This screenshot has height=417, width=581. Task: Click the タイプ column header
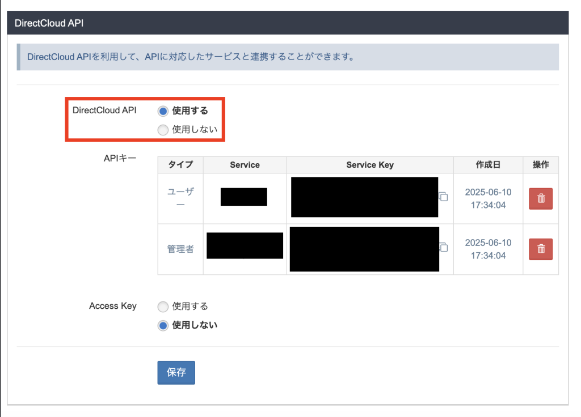pos(180,165)
